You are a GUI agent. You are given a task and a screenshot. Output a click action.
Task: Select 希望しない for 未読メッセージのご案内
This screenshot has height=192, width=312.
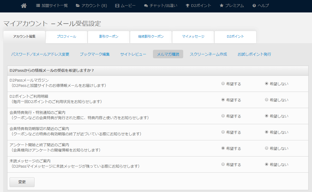[x=267, y=164]
